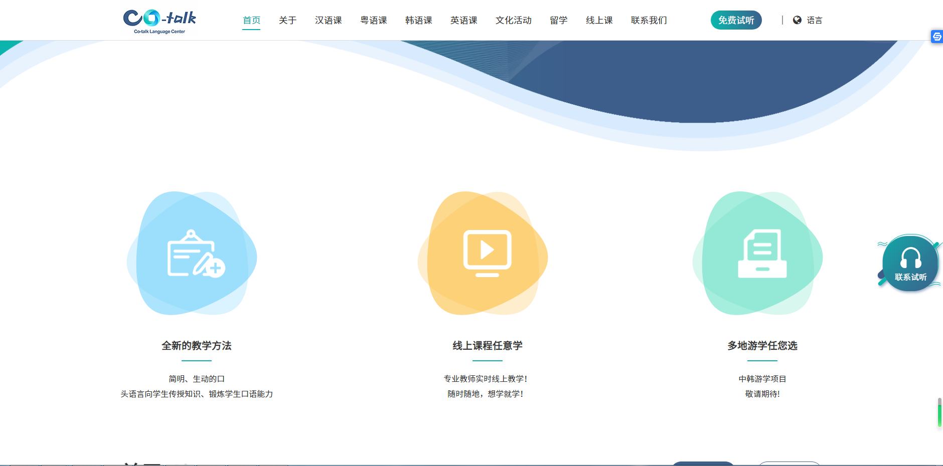943x466 pixels.
Task: Click the blue widget icon at top-right edge
Action: pos(936,37)
